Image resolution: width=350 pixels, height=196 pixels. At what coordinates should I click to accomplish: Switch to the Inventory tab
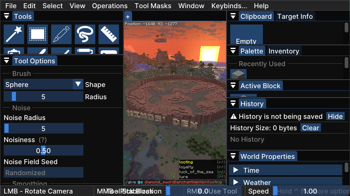tap(284, 51)
